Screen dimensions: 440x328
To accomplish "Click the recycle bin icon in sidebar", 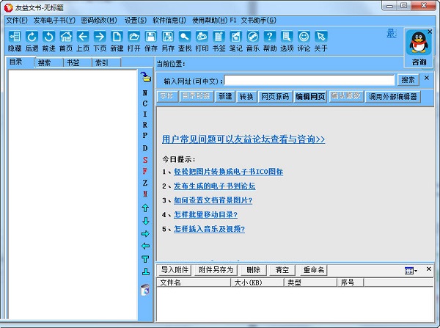I will click(145, 290).
